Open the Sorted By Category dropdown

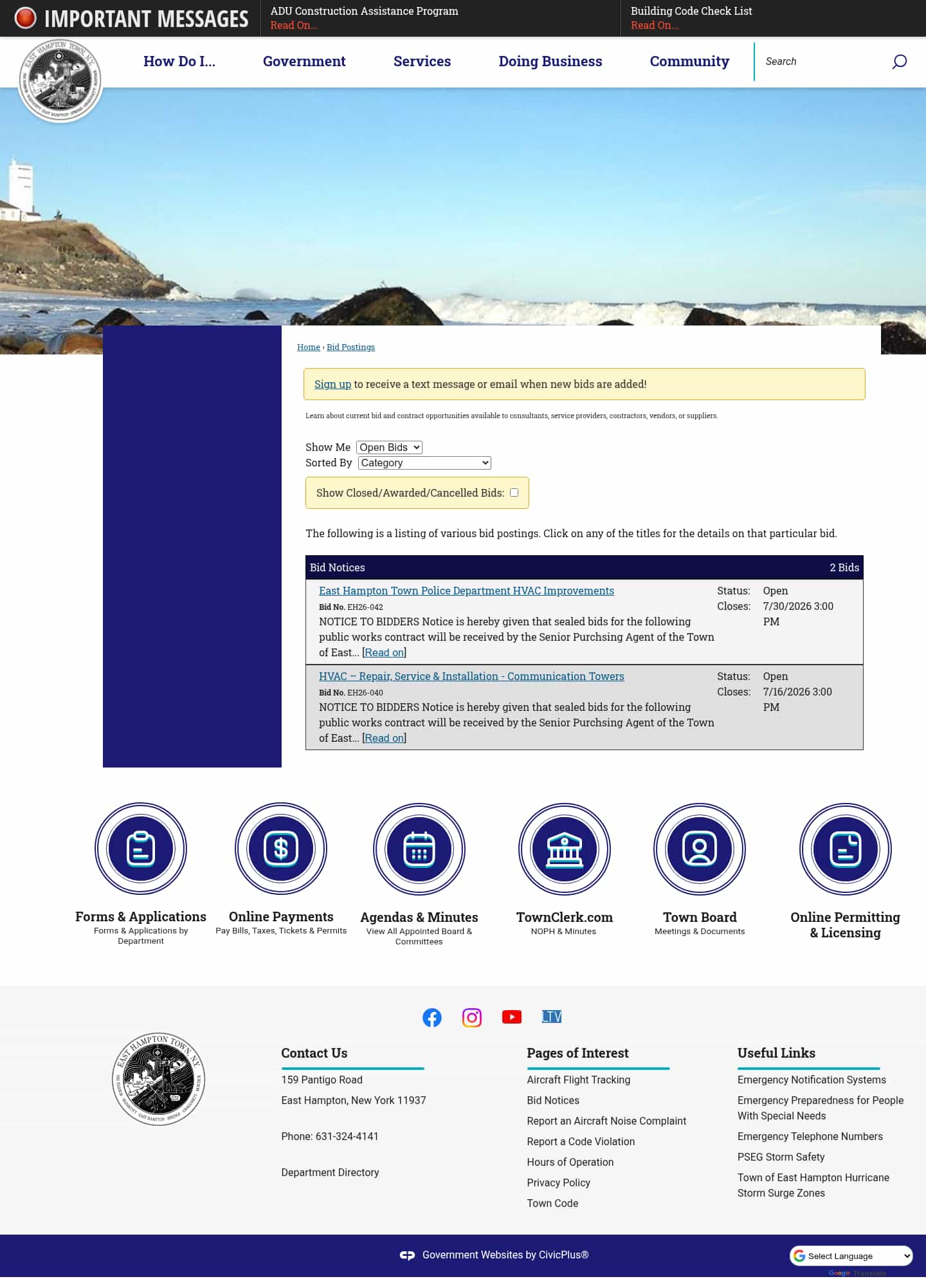point(424,463)
